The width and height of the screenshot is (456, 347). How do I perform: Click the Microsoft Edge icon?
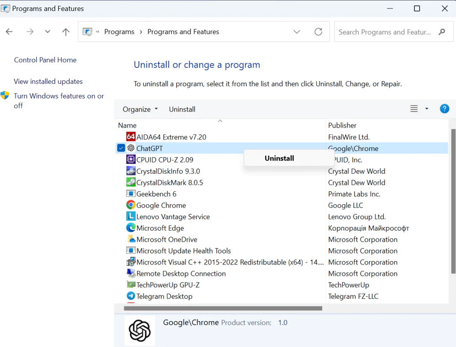[131, 228]
